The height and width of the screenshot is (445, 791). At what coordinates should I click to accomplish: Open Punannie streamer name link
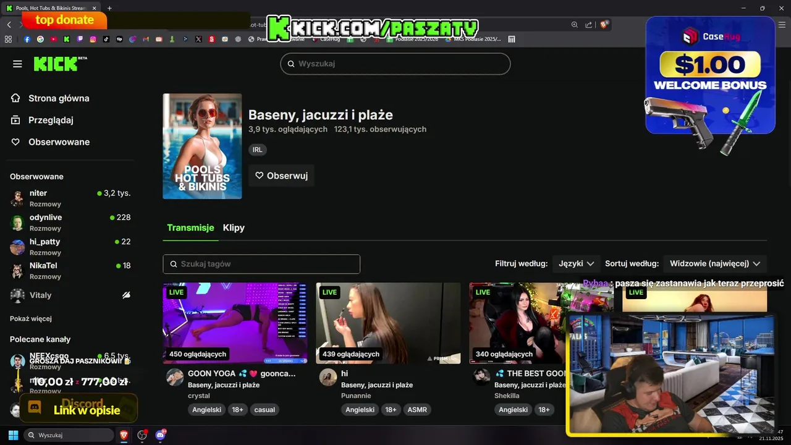356,396
